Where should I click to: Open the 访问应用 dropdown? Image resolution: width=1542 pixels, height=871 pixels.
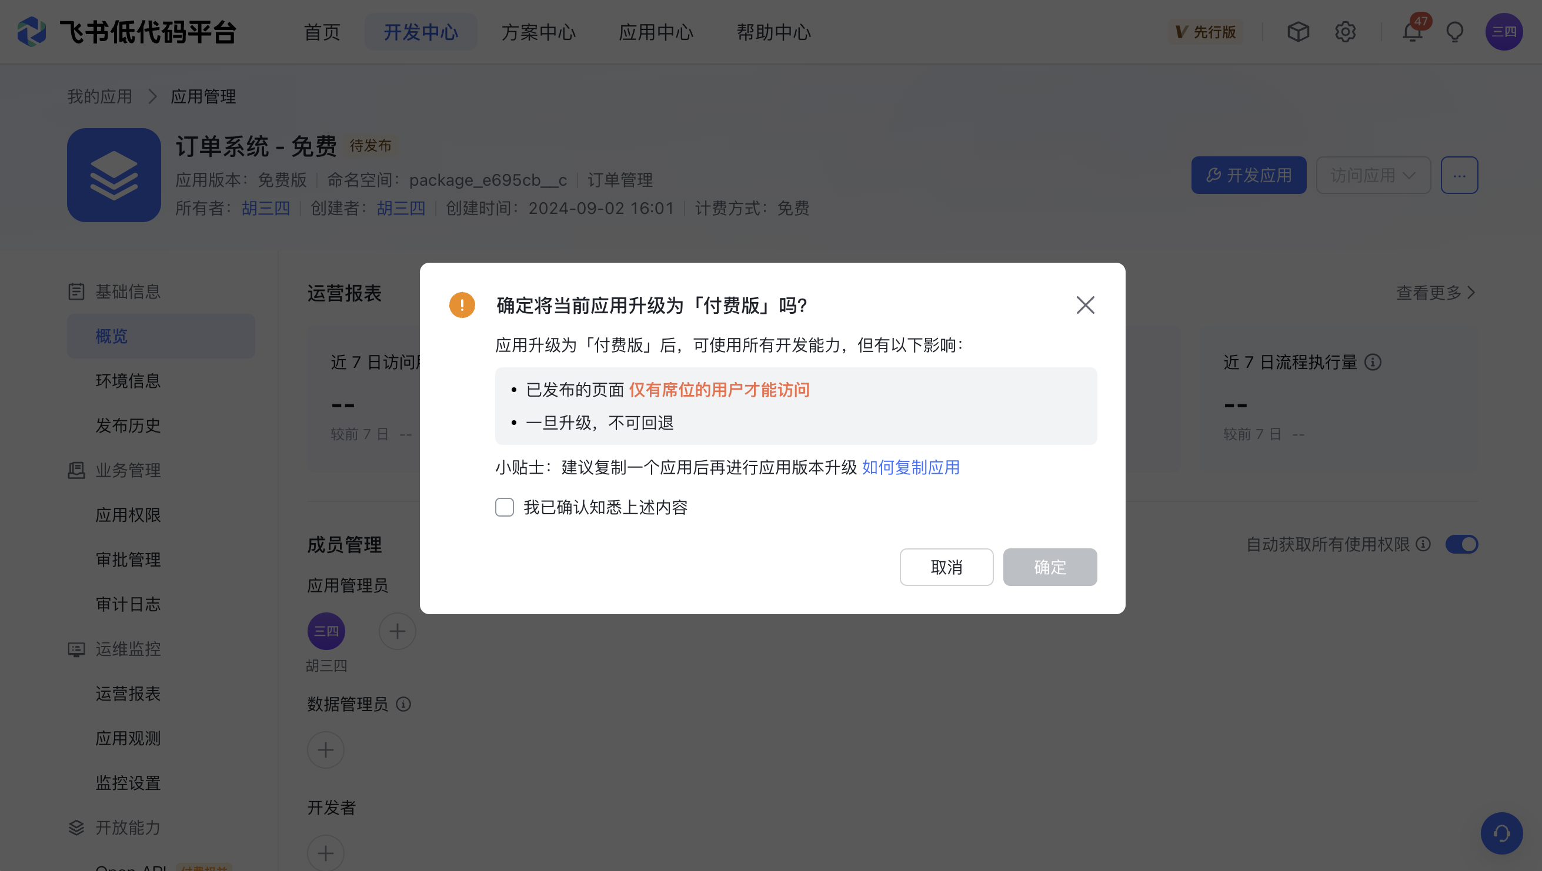tap(1373, 175)
